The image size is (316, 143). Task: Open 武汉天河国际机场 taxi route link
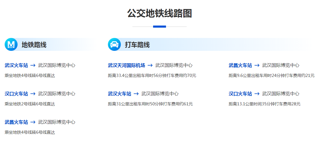127,65
